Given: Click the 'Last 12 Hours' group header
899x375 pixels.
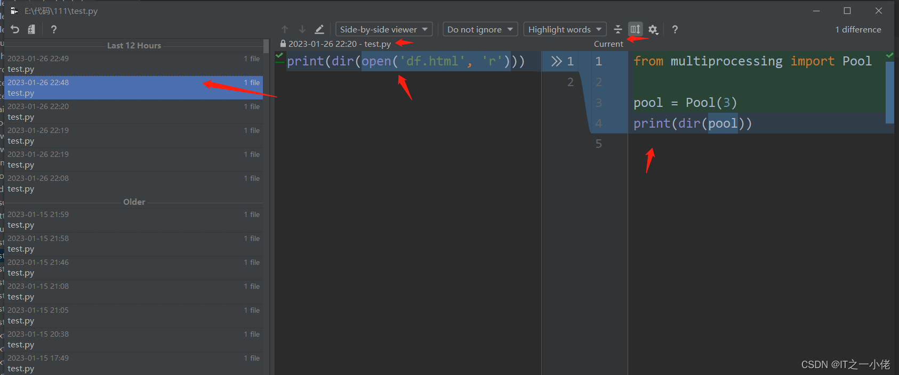Looking at the screenshot, I should (x=134, y=46).
